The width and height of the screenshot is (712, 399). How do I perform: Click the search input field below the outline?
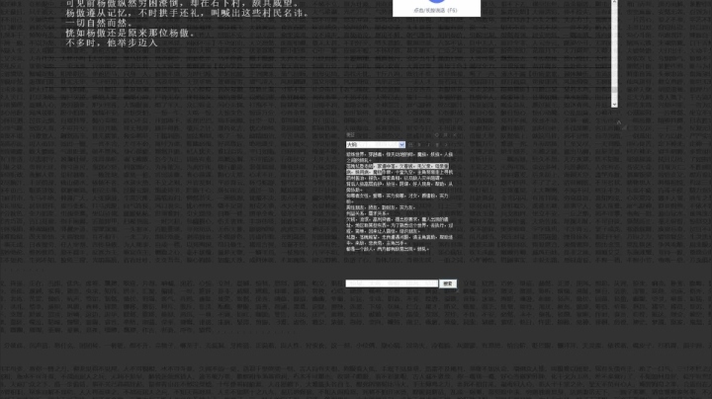click(392, 283)
